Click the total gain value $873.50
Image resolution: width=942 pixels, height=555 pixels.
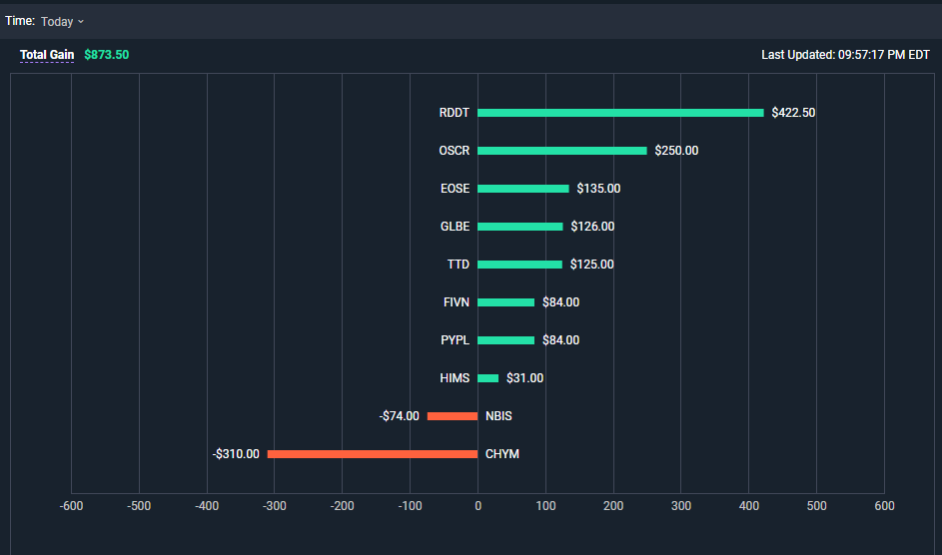[106, 55]
